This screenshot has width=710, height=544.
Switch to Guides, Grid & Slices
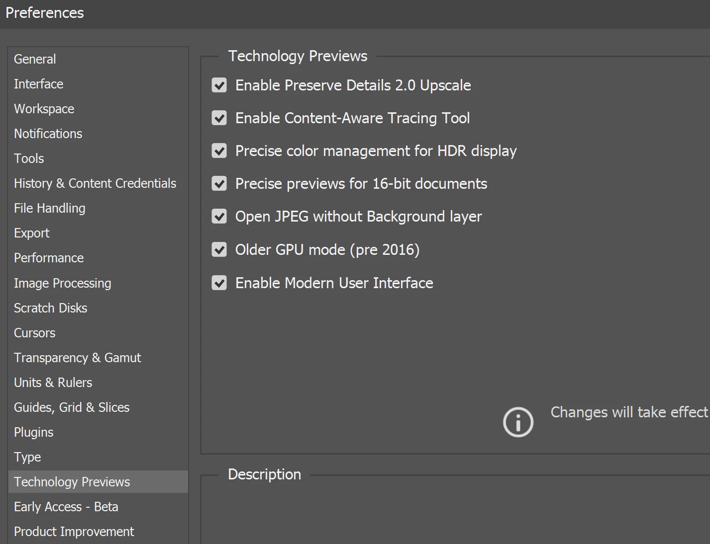click(72, 407)
